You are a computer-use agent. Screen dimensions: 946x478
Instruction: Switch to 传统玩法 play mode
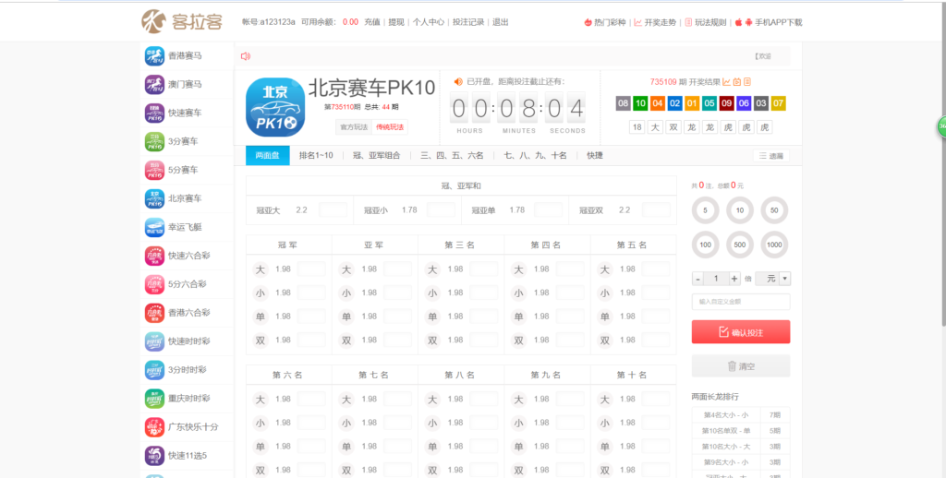click(390, 127)
